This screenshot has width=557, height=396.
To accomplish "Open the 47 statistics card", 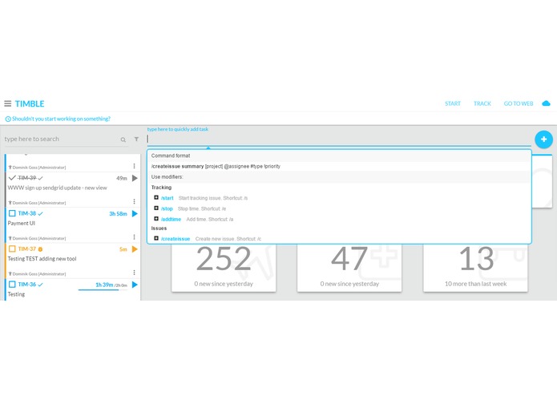I will pyautogui.click(x=349, y=268).
